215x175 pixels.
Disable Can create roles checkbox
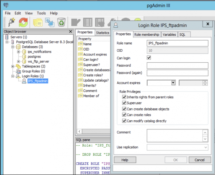point(124,114)
